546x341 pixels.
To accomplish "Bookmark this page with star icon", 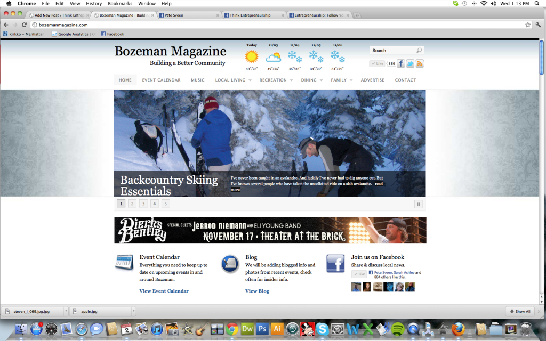I will click(x=528, y=25).
